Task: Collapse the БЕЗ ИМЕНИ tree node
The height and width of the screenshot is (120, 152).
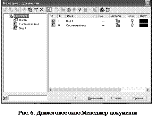Action: (6, 16)
